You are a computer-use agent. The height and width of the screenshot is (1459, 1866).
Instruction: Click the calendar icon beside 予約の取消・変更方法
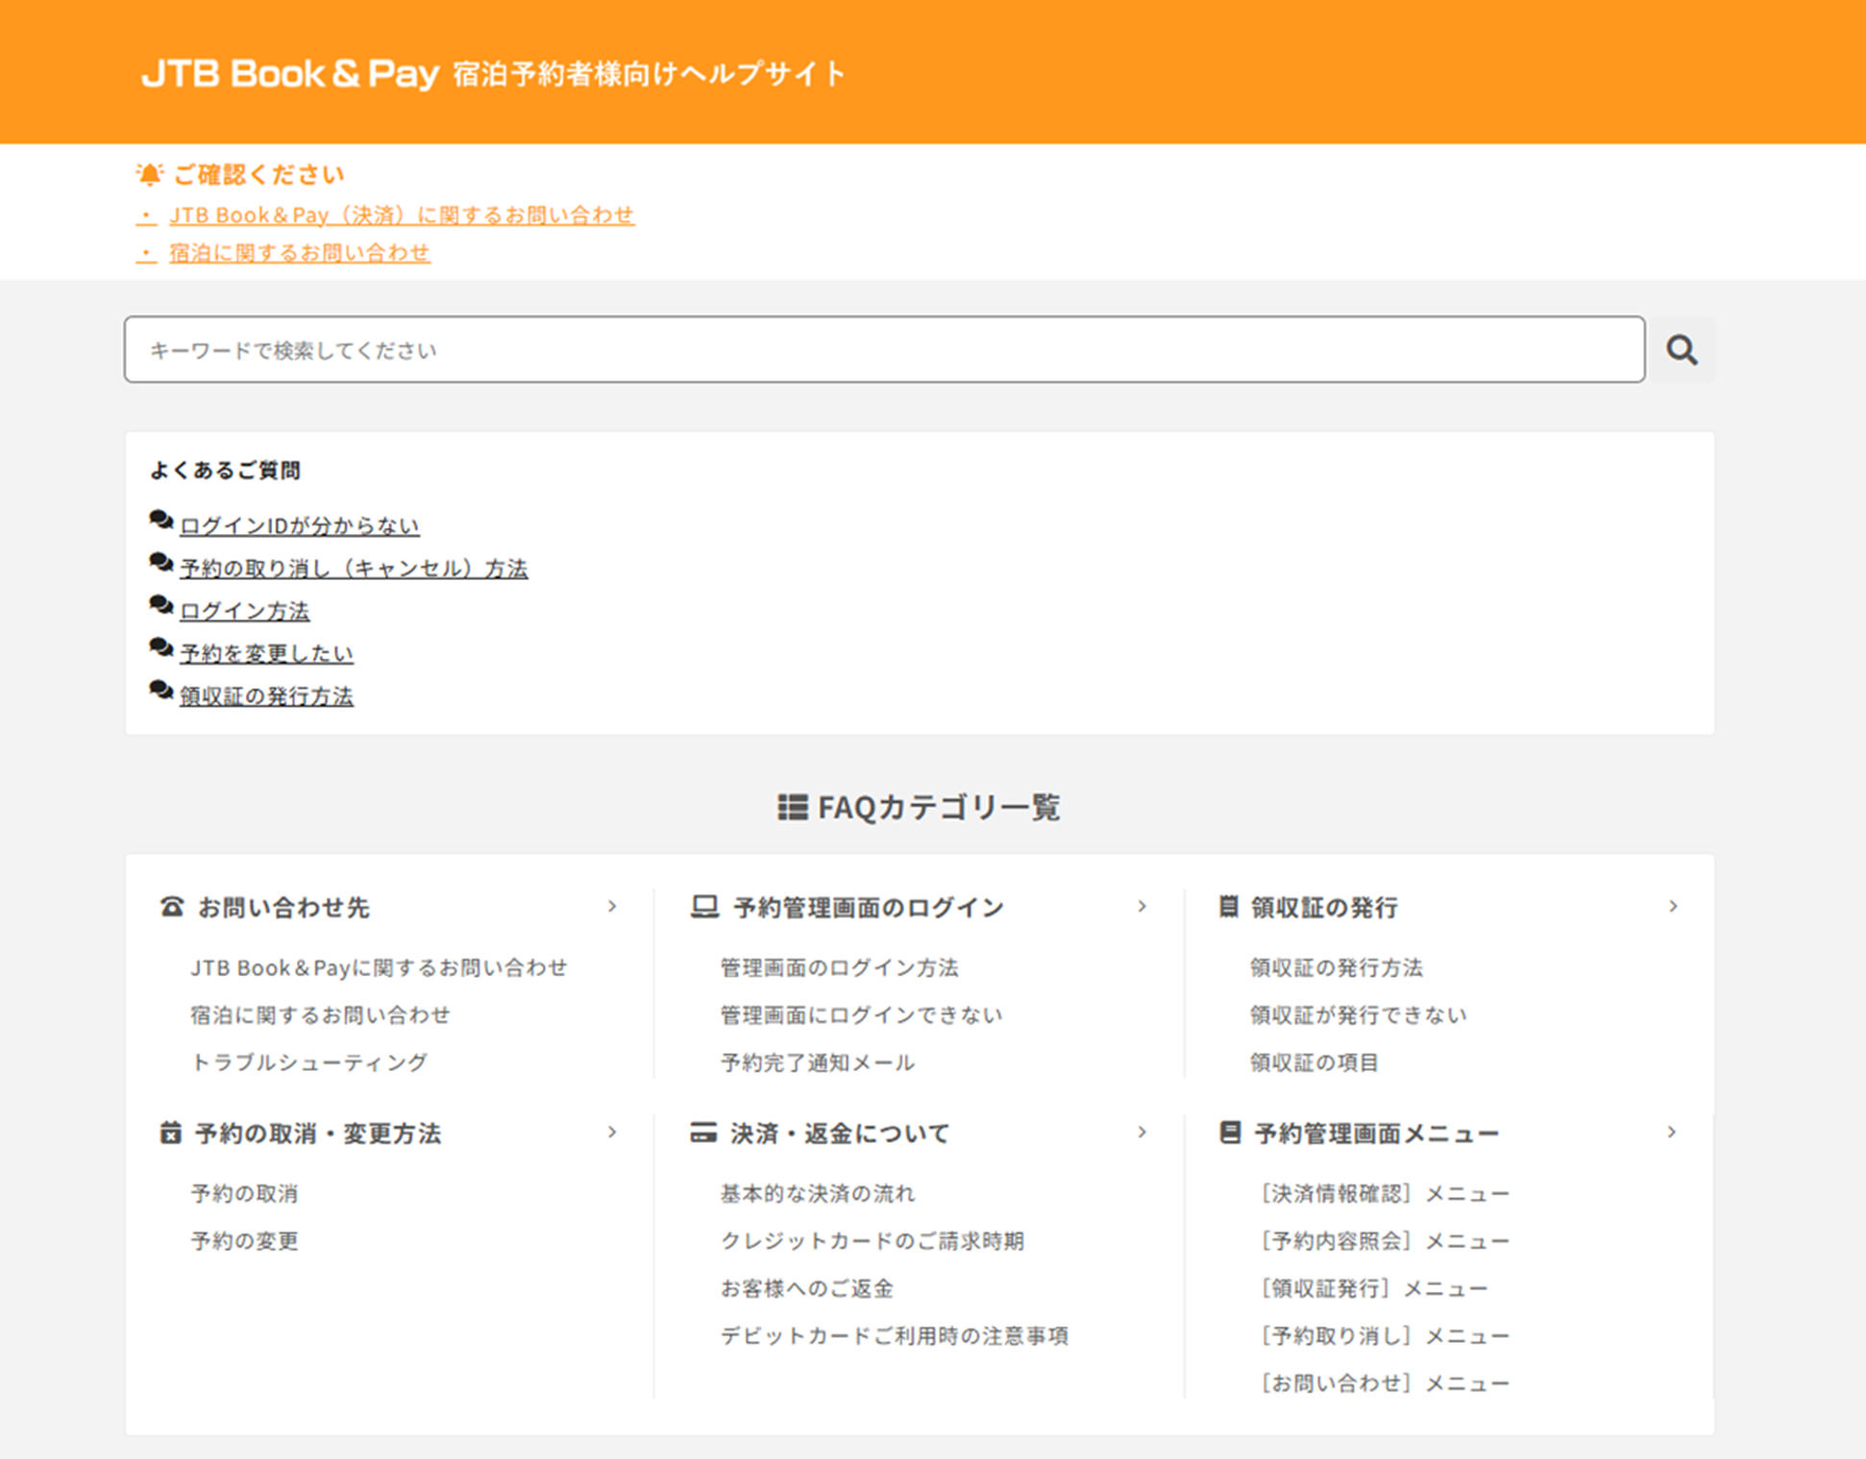tap(170, 1132)
